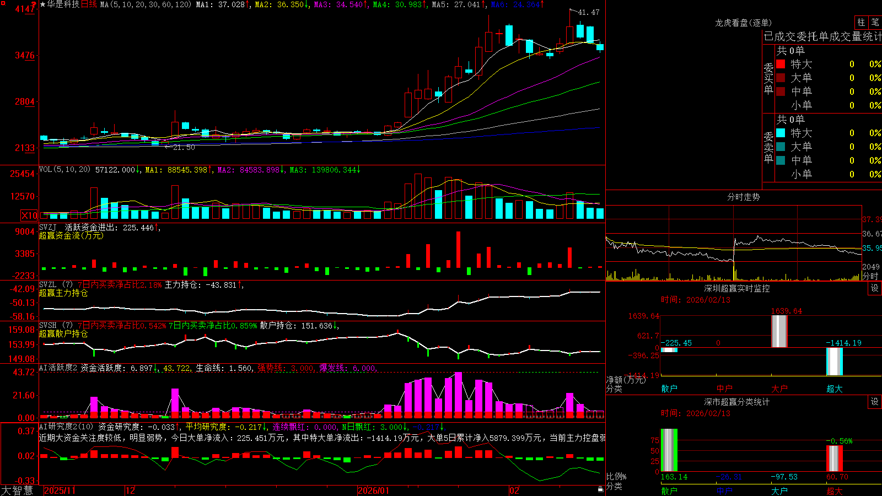This screenshot has height=496, width=882.
Task: Click the 华是科技 stock name
Action: pos(63,4)
